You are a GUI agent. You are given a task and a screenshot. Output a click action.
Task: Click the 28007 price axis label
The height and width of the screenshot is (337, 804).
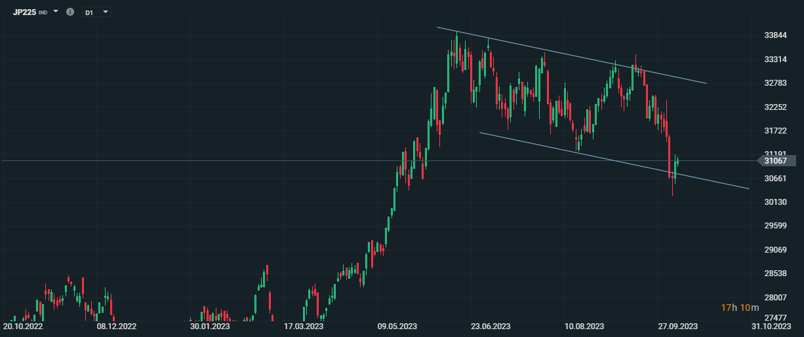(775, 297)
